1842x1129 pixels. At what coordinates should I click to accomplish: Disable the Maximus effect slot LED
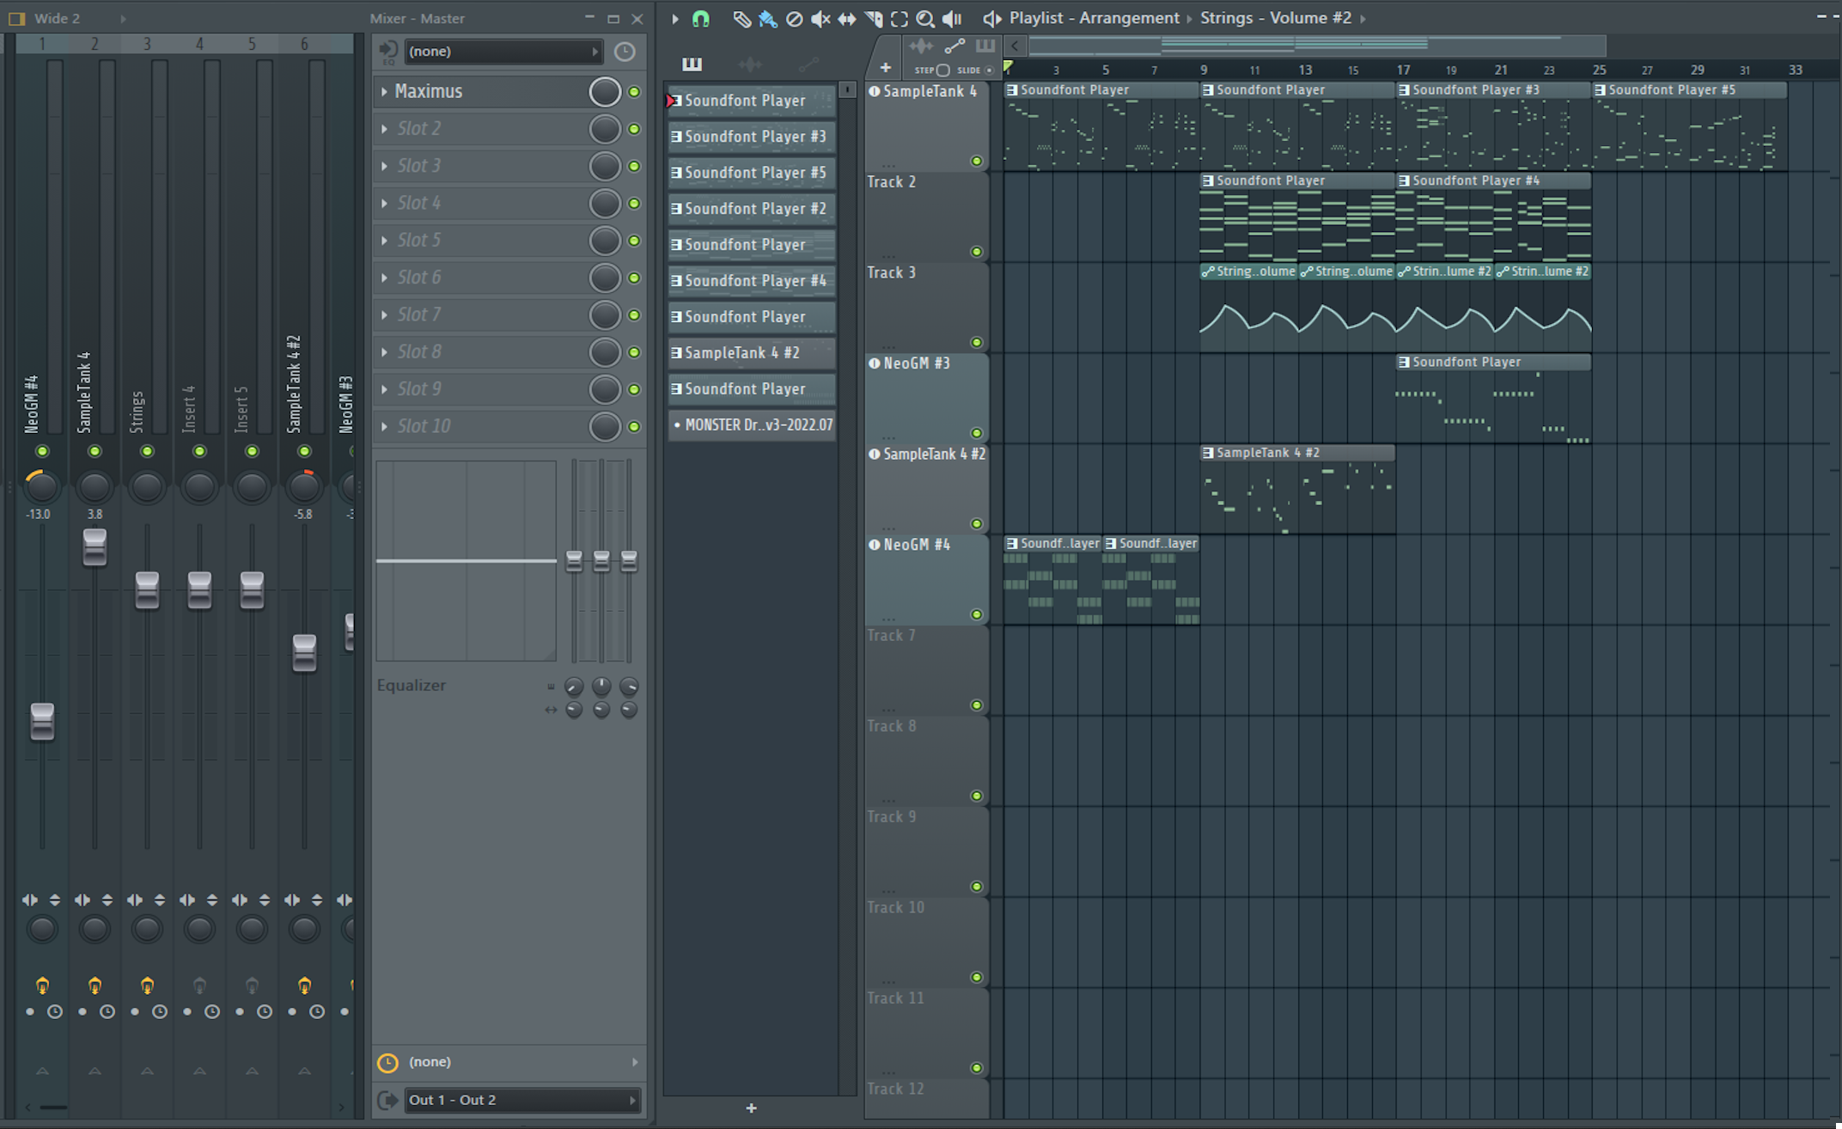coord(634,91)
